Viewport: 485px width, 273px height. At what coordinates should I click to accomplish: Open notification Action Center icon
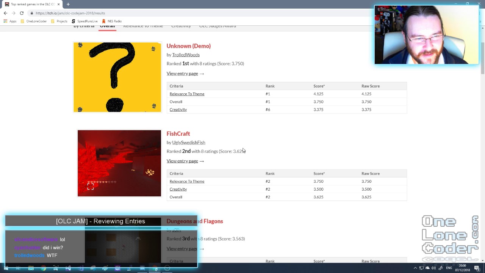point(477,268)
